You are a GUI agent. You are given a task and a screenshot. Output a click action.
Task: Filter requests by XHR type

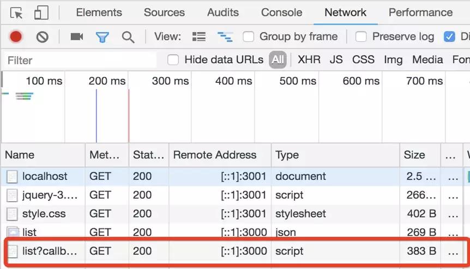click(x=309, y=60)
